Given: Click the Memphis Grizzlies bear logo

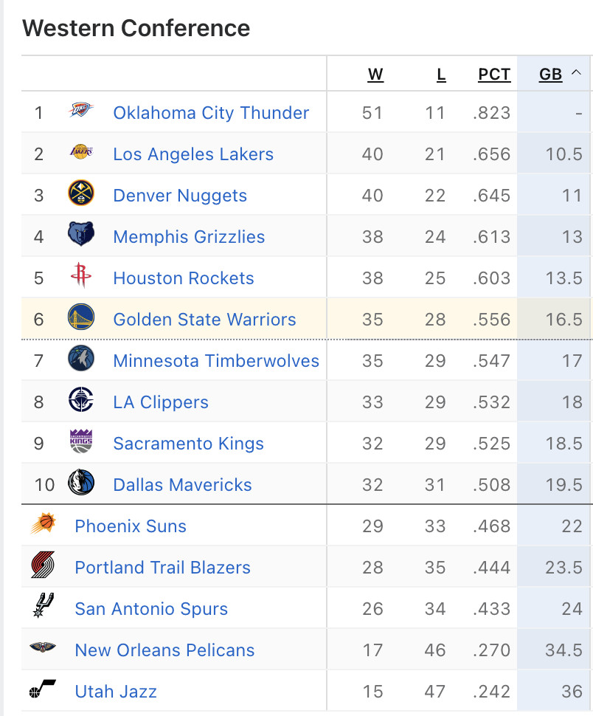Looking at the screenshot, I should point(81,234).
